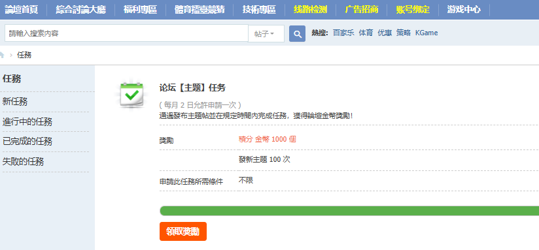Click hot search link 体育

[366, 33]
